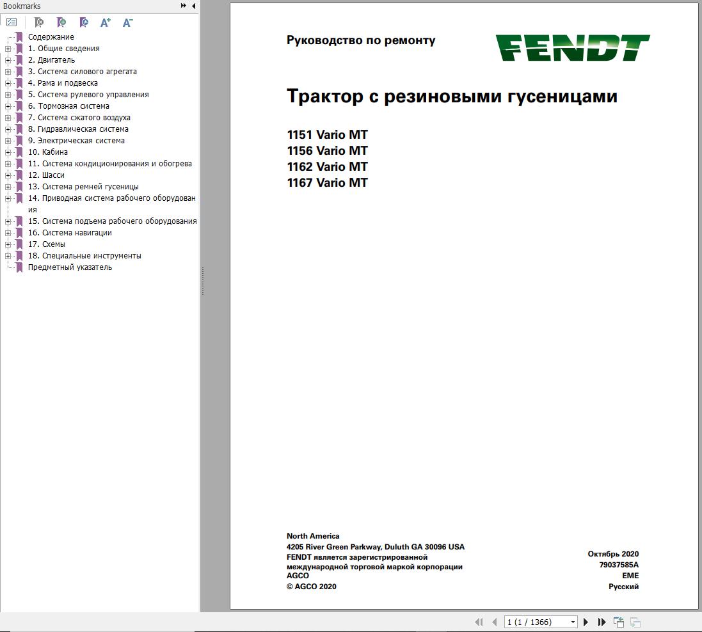Viewport: 702px width, 632px height.
Task: Click the panel splitter handle
Action: [203, 281]
